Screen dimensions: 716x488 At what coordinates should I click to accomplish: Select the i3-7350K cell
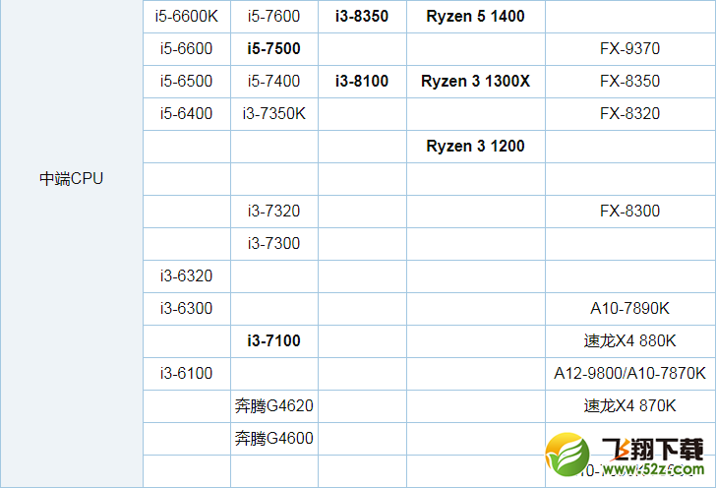pyautogui.click(x=274, y=113)
